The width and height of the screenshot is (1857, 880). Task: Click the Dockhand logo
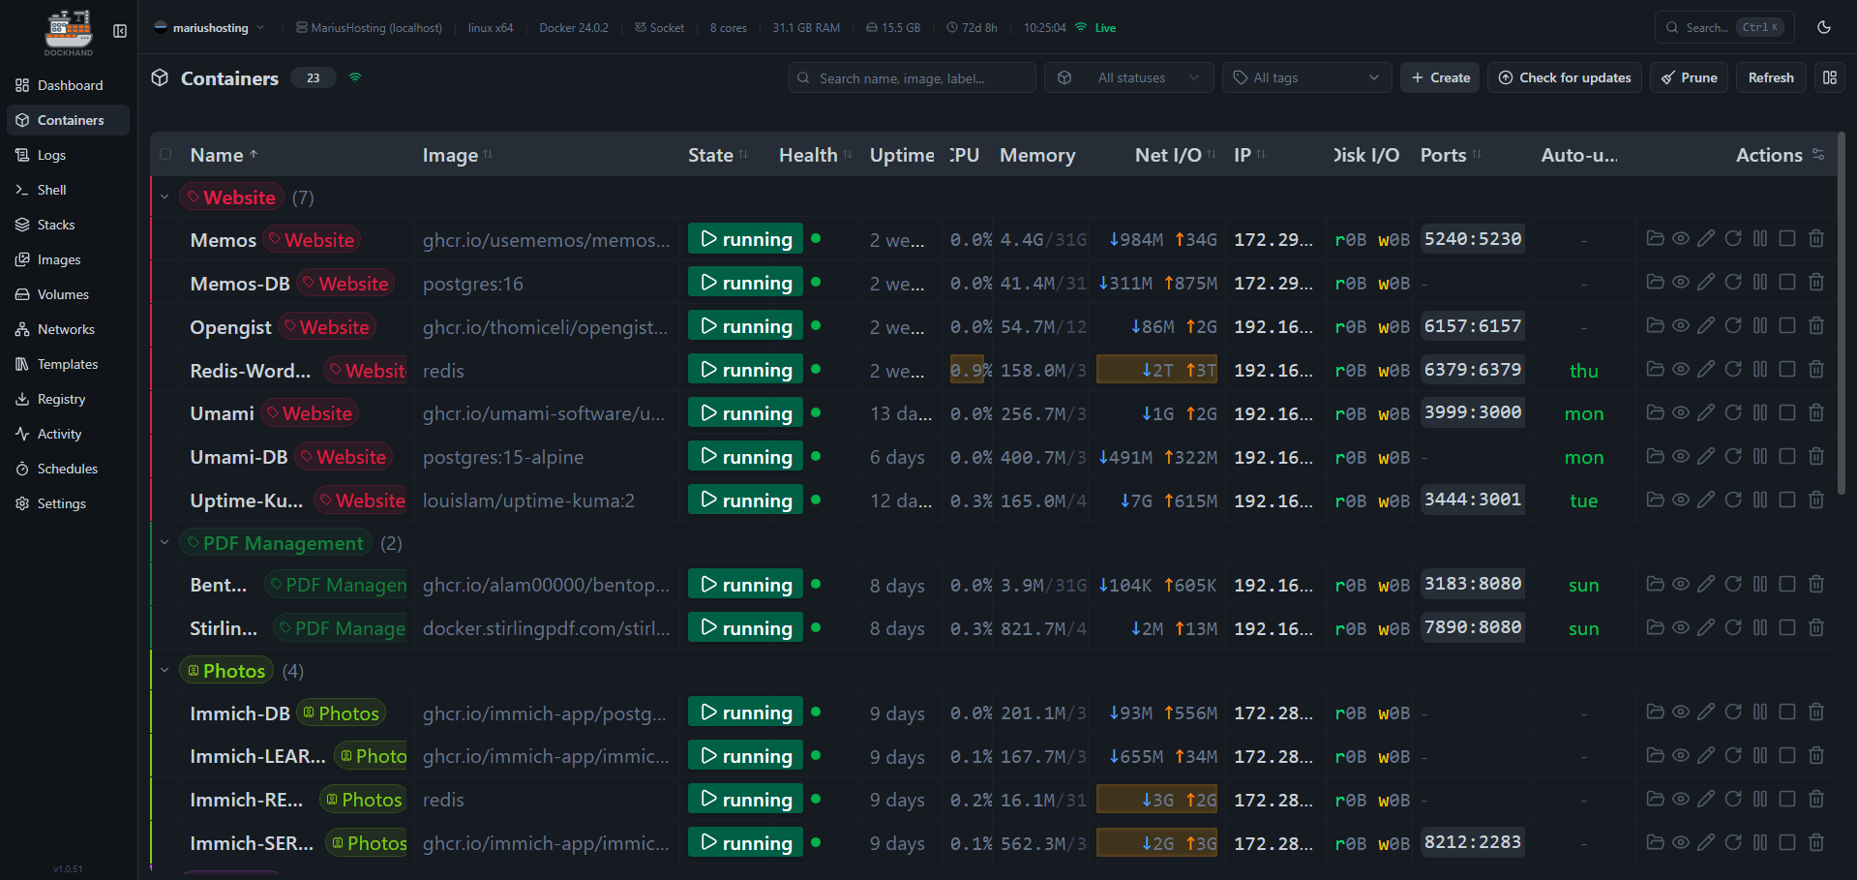pos(69,31)
